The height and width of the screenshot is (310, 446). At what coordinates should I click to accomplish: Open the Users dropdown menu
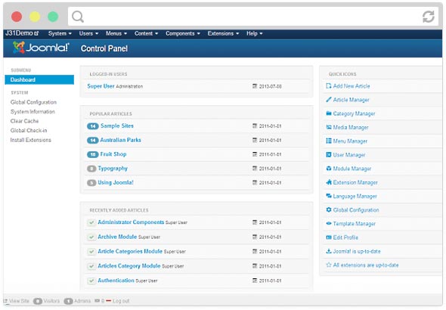tap(88, 33)
